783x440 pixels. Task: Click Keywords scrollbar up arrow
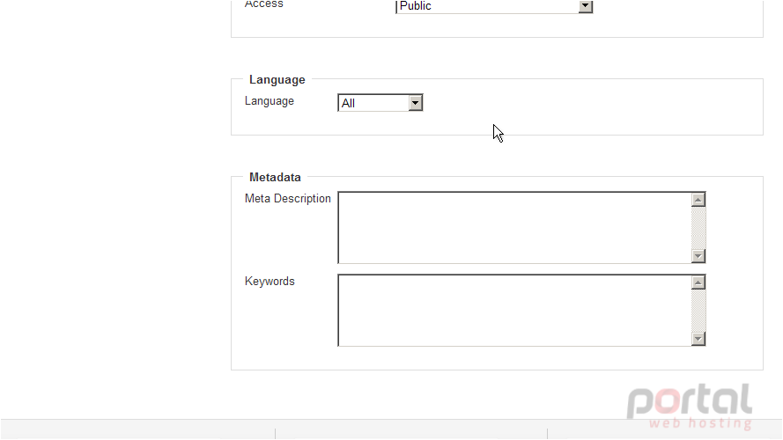(x=698, y=282)
